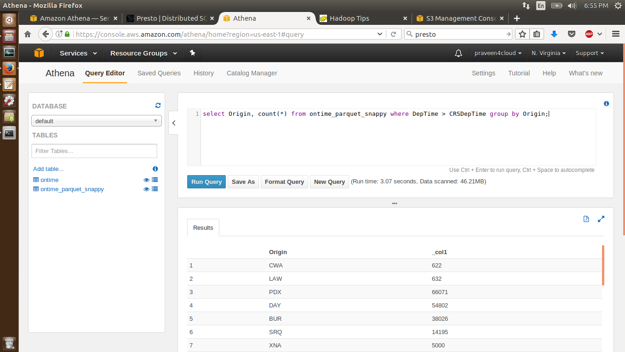The image size is (625, 352).
Task: Click the pin shortcut icon in AWS navbar
Action: pyautogui.click(x=193, y=53)
